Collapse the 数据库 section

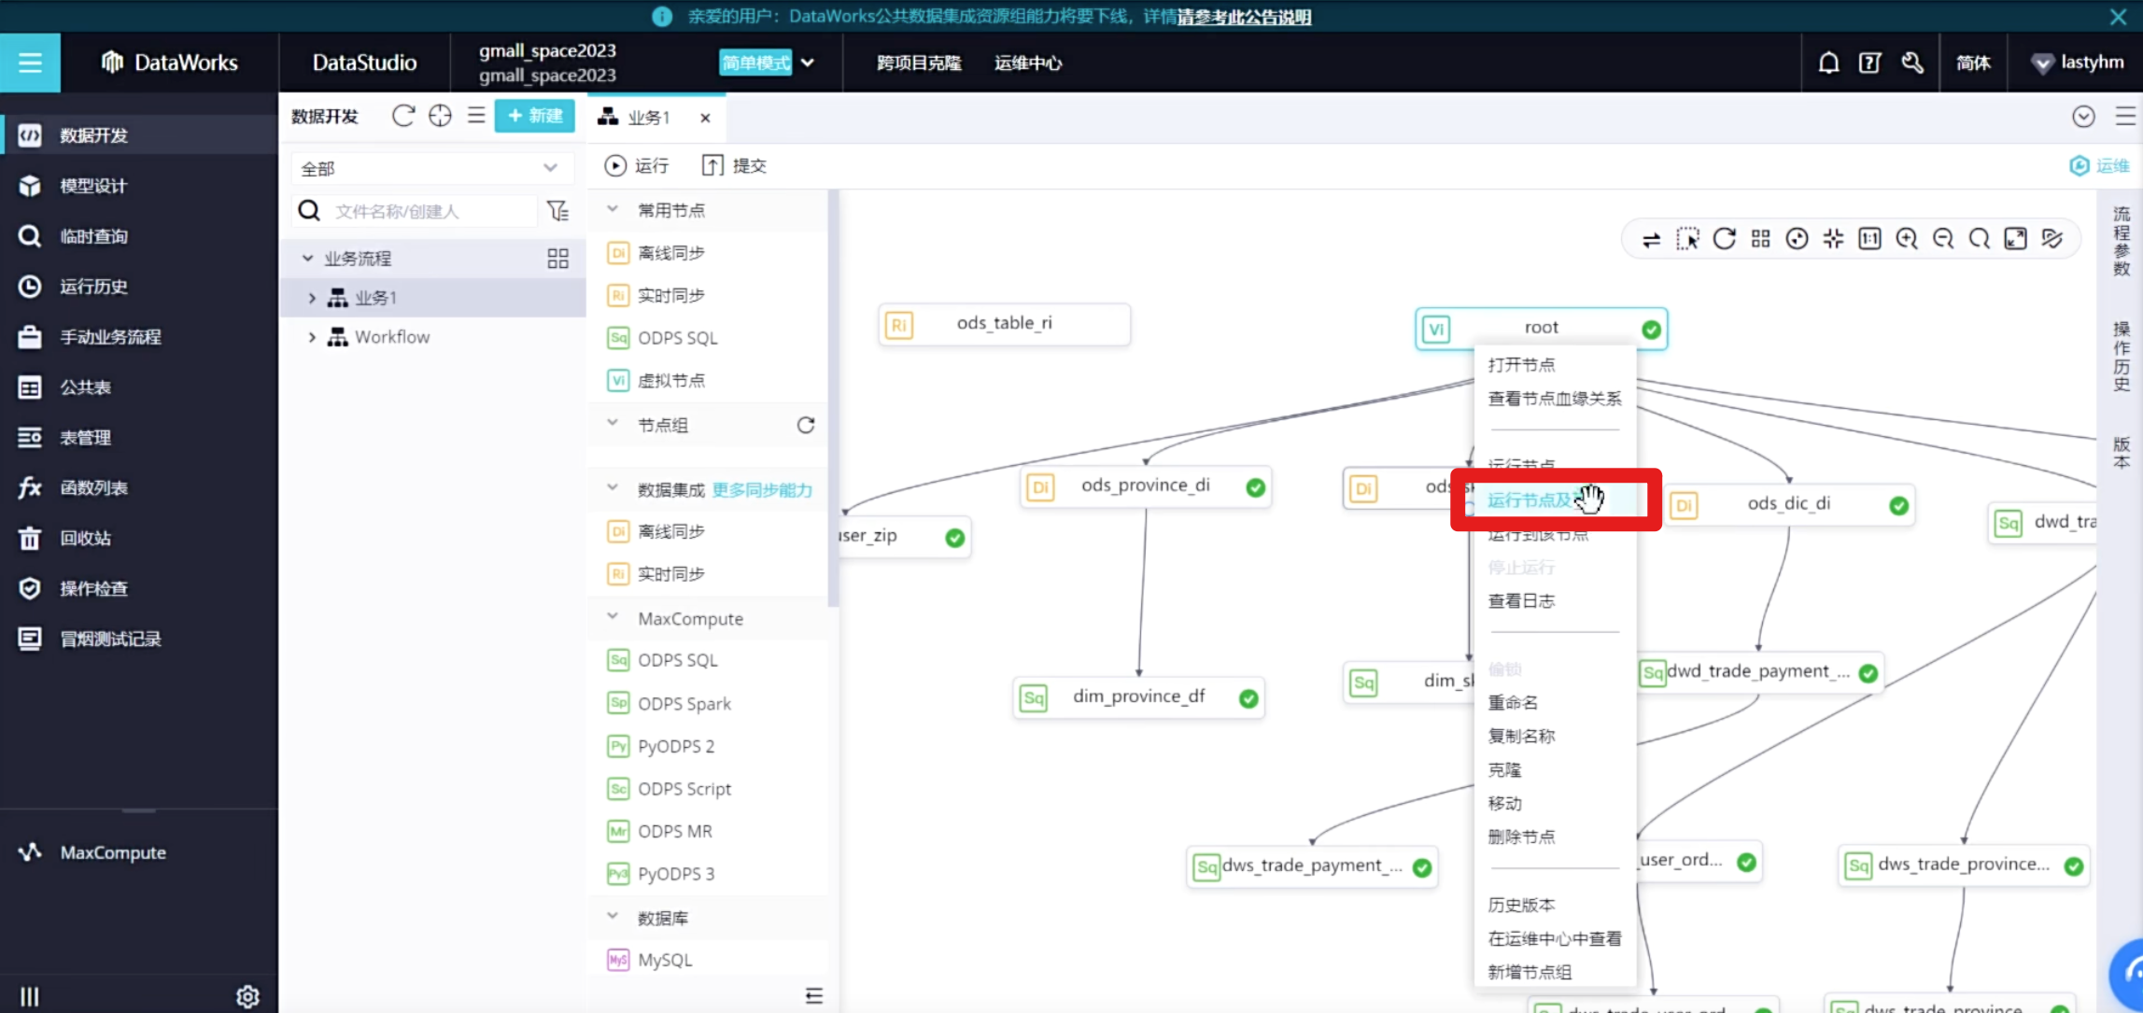(613, 916)
